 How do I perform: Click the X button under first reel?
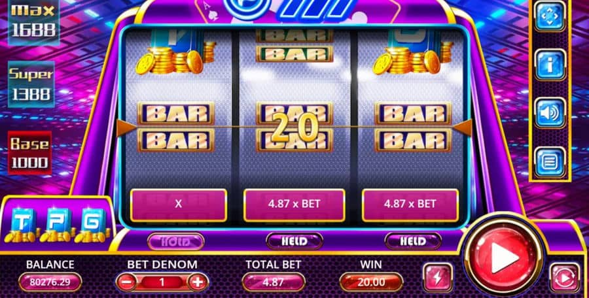tap(179, 205)
